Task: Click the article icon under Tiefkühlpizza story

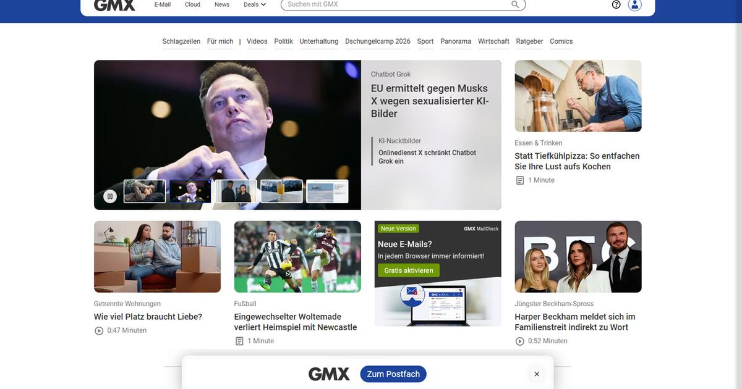Action: click(520, 180)
